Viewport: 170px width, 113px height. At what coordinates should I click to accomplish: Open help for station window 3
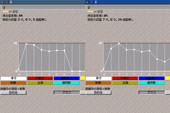[6, 2]
